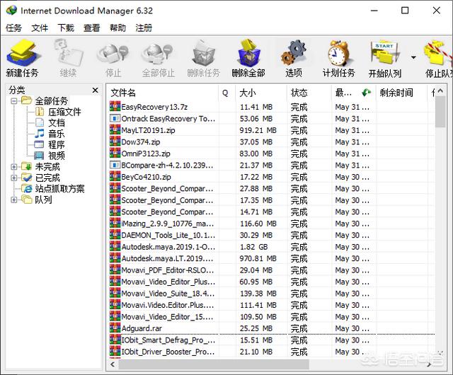The width and height of the screenshot is (453, 375).
Task: Expand the 未完成 tree node
Action: click(13, 167)
